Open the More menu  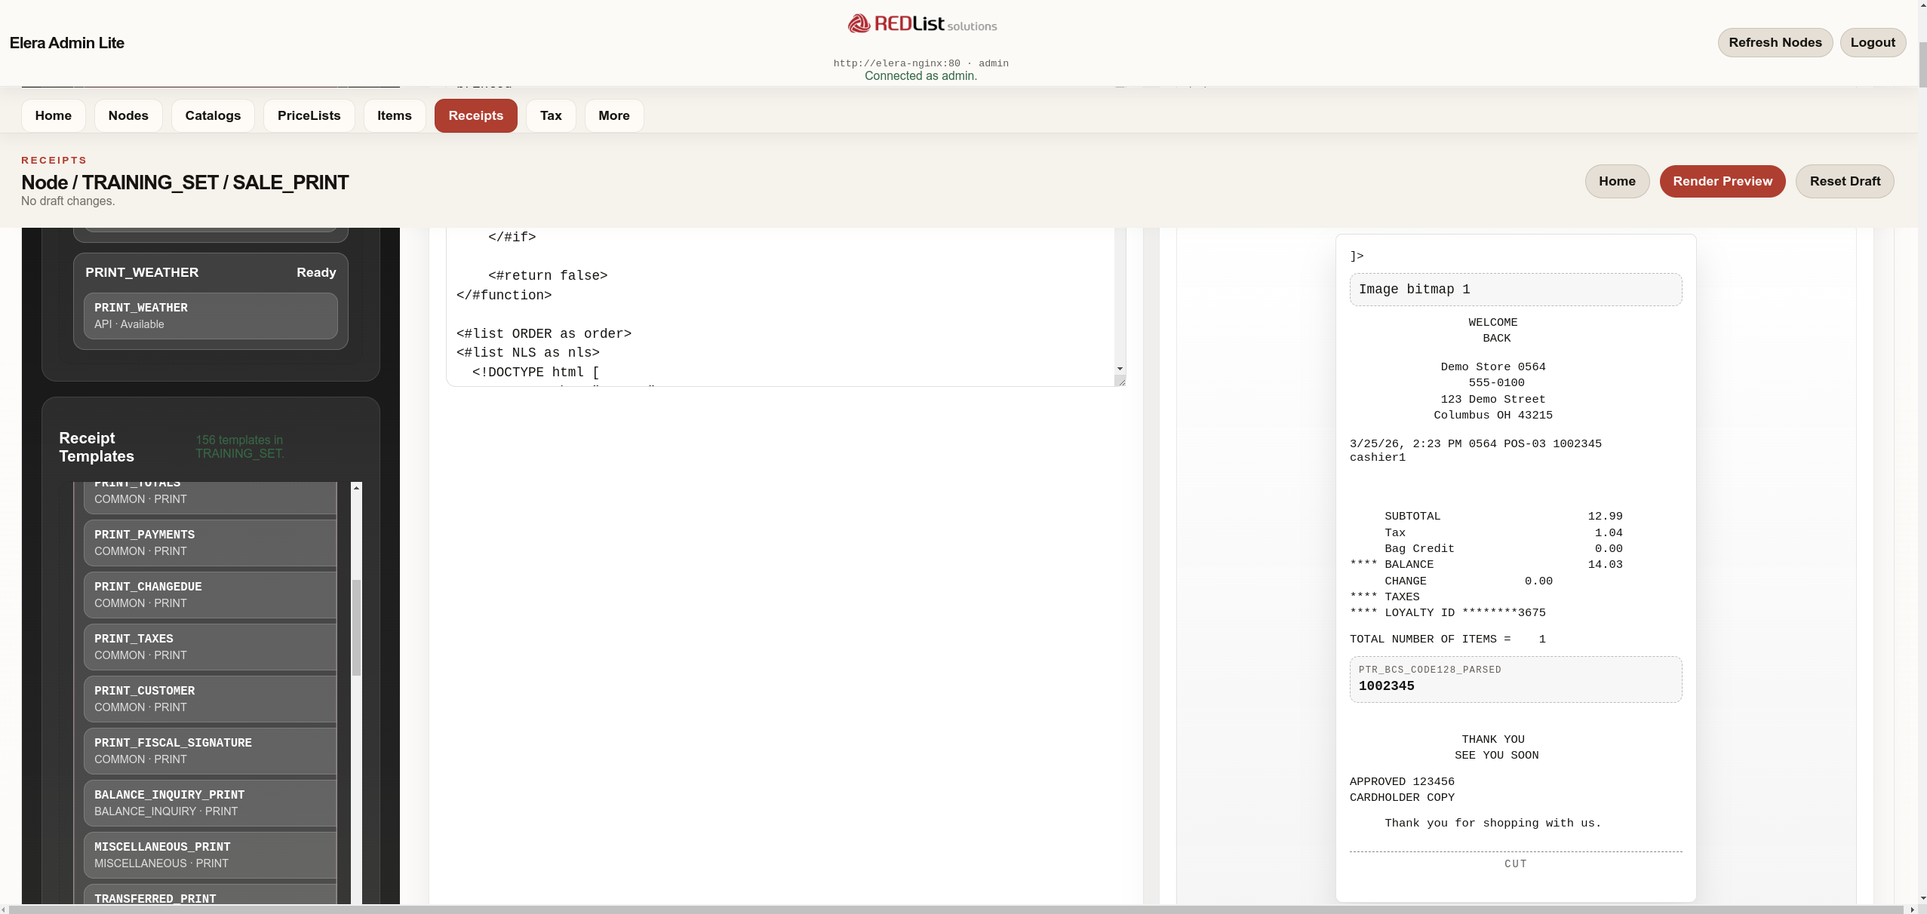pos(613,115)
